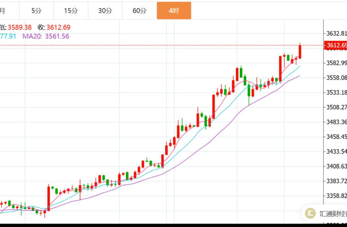Select the partially visible 月 tab
The image size is (347, 227).
point(9,10)
